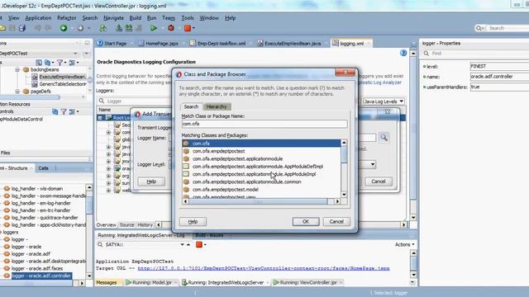Click the filter funnel icon in Projects panel
Image resolution: width=529 pixels, height=297 pixels.
[60, 63]
